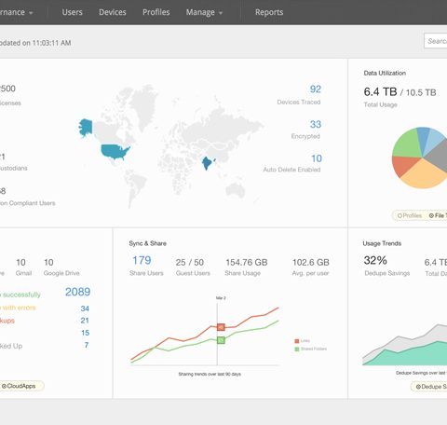Click the 102.6 GB Avg. per user value
The image size is (447, 425).
(x=311, y=263)
